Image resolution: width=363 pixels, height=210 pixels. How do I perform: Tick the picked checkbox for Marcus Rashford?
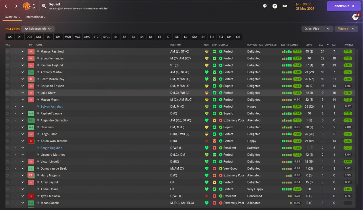[7, 51]
